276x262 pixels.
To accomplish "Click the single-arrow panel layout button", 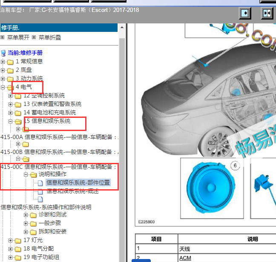I will tap(245, 13).
